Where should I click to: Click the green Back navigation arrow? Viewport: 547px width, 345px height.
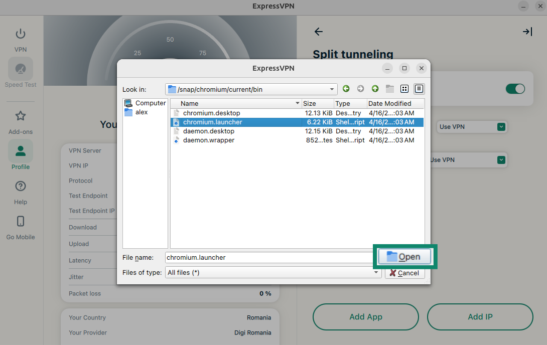click(x=346, y=89)
